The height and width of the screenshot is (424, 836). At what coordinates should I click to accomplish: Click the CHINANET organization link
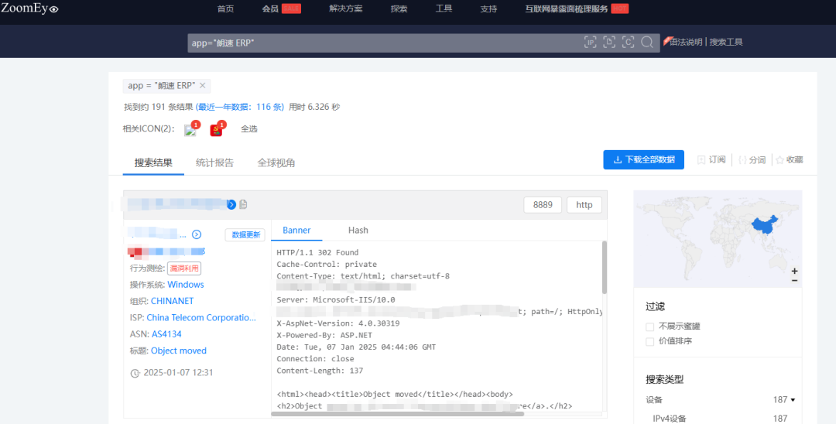[172, 301]
